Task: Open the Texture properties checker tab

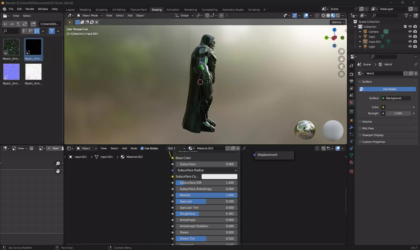Action: pos(351,171)
